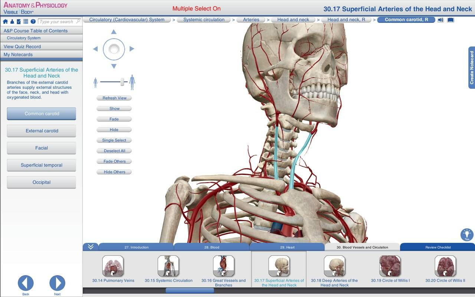
Task: Collapse the bottom thumbnail panel with the chevron
Action: (91, 247)
